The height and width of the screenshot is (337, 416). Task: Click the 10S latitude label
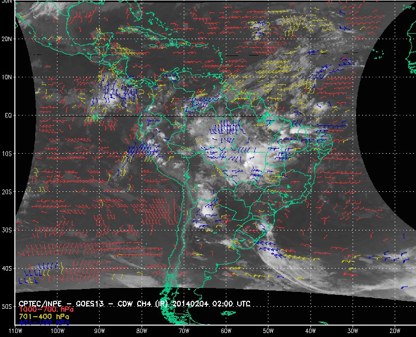coord(6,154)
